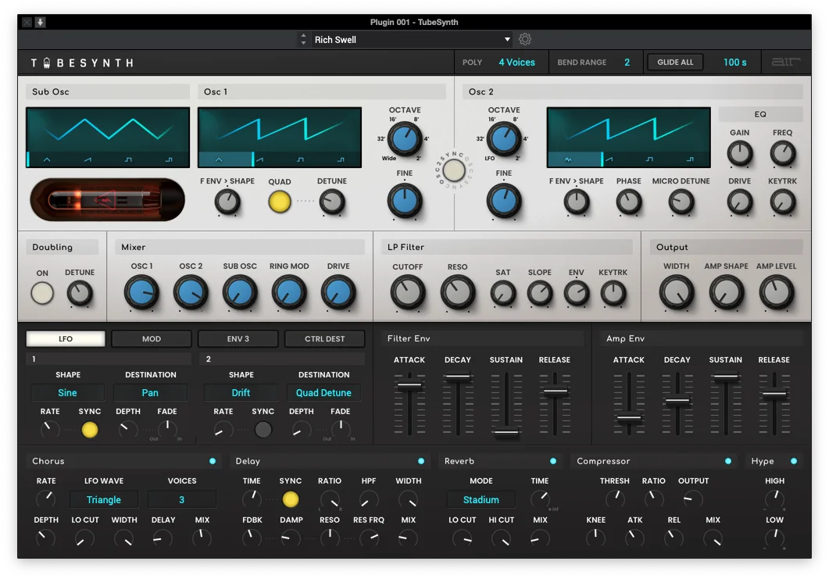Switch to the ENV 3 tab
Screen dimensions: 829x579
coord(238,339)
